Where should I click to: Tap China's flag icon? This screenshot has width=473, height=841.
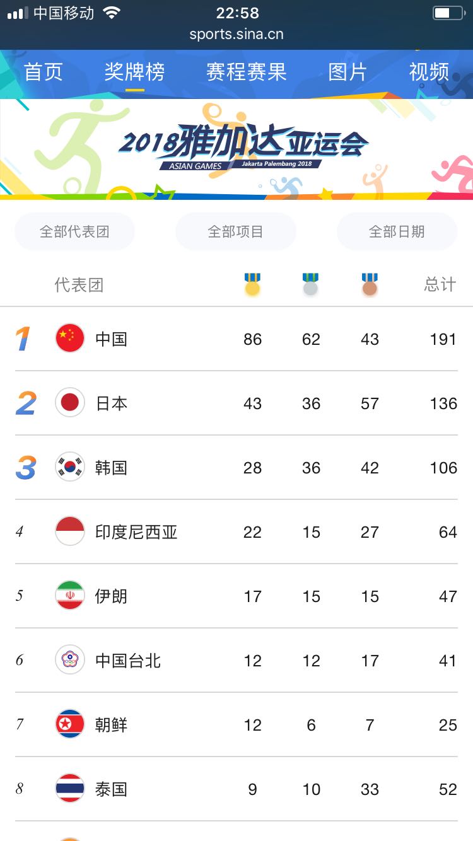(69, 339)
